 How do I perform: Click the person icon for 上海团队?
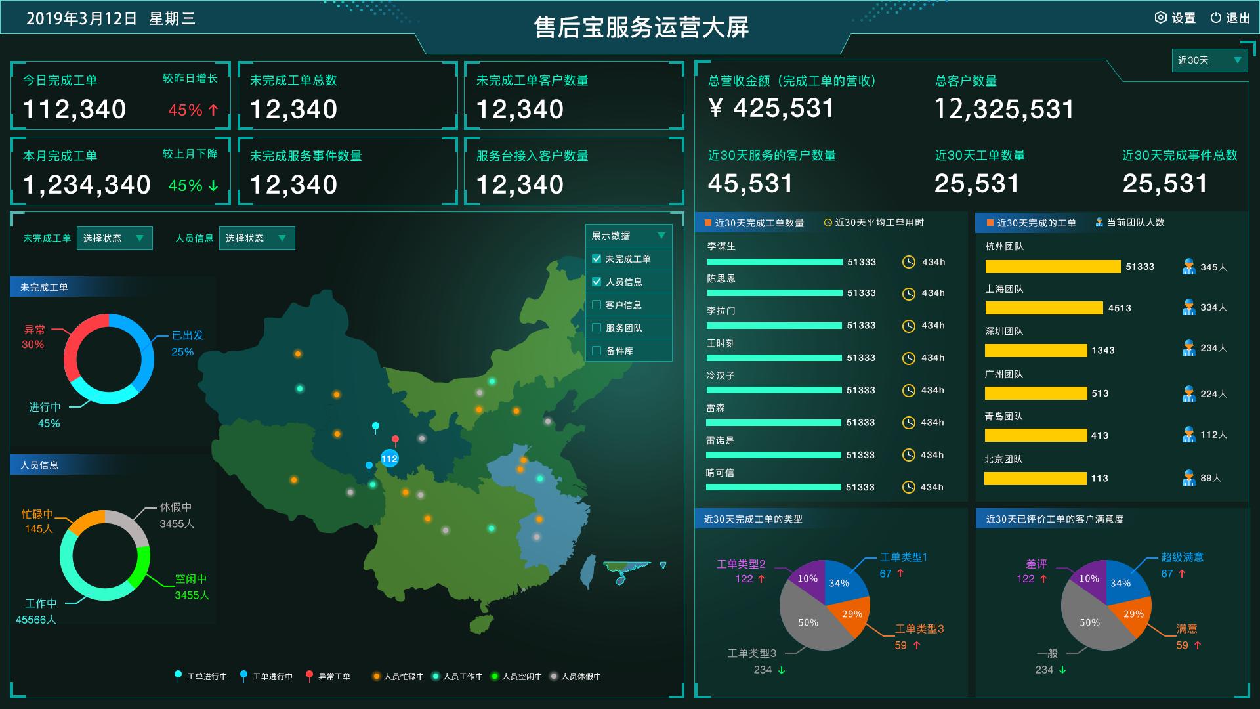point(1188,307)
